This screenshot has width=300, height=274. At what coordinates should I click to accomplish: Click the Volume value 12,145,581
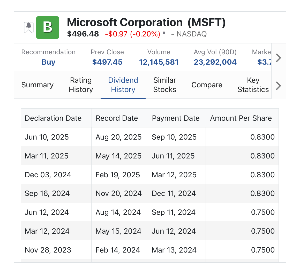tap(159, 62)
